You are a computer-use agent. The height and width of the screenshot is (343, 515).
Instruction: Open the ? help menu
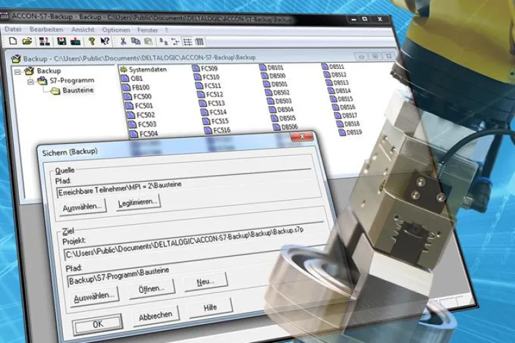(166, 30)
